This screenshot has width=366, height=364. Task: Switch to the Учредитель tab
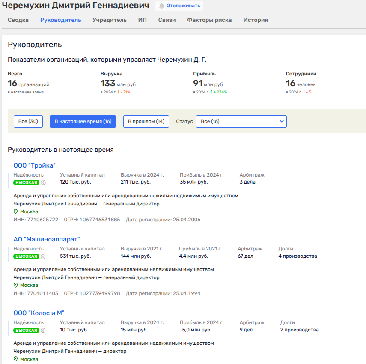[110, 20]
